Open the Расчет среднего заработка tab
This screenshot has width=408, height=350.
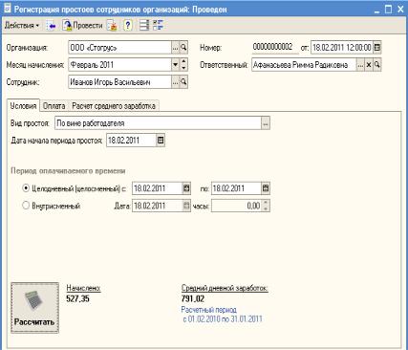coord(114,106)
